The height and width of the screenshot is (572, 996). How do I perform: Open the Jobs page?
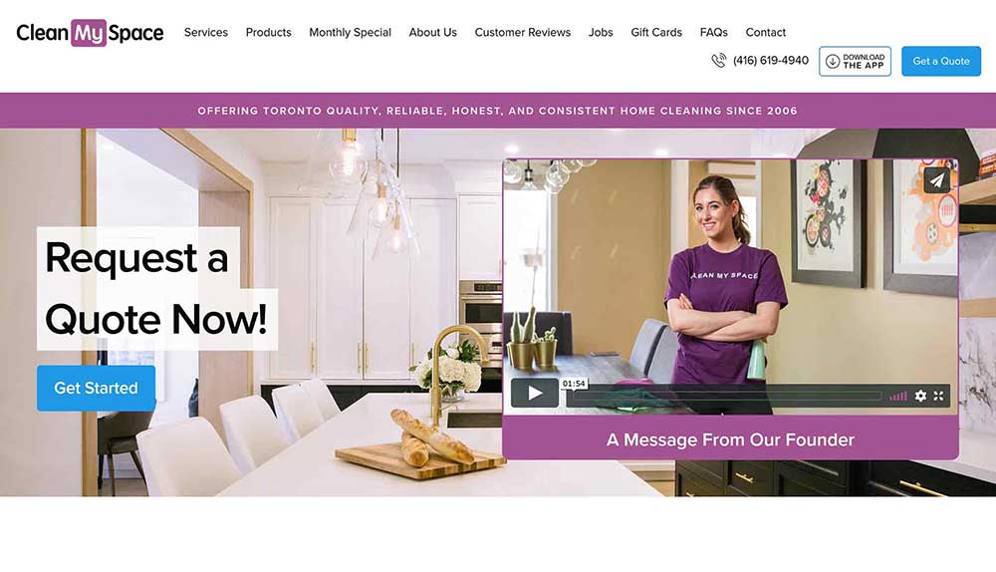[601, 33]
